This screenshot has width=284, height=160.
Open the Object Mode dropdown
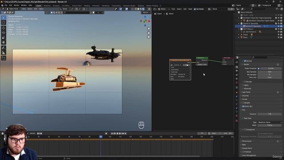13,9
